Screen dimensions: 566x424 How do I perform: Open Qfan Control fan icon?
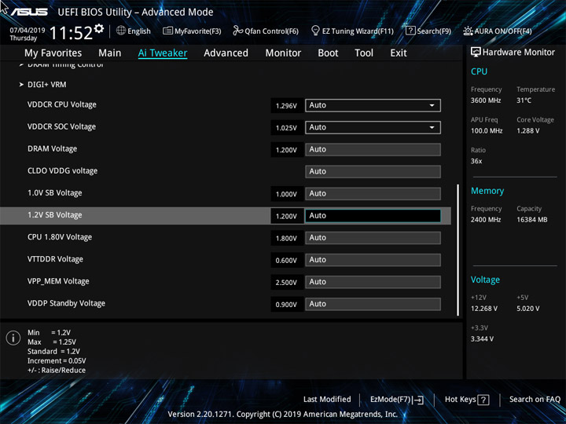click(x=237, y=31)
